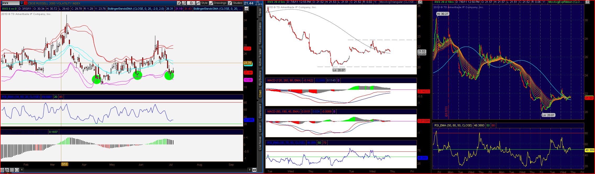Open the symbol dropdown arrow next to RVX

tap(21, 3)
